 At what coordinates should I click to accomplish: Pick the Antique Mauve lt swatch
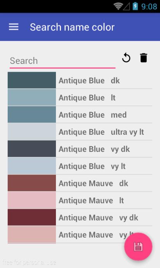tap(32, 200)
